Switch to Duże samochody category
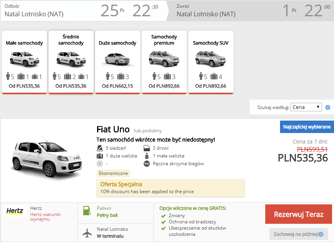Image resolution: width=334 pixels, height=242 pixels. 117,62
